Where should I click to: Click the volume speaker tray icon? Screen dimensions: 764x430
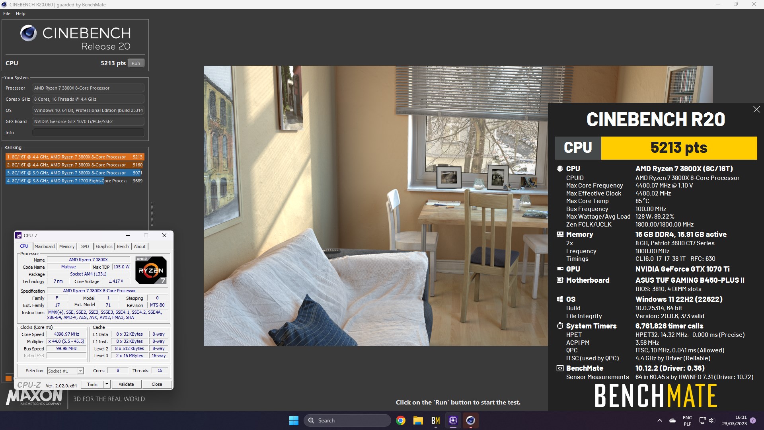(x=712, y=420)
